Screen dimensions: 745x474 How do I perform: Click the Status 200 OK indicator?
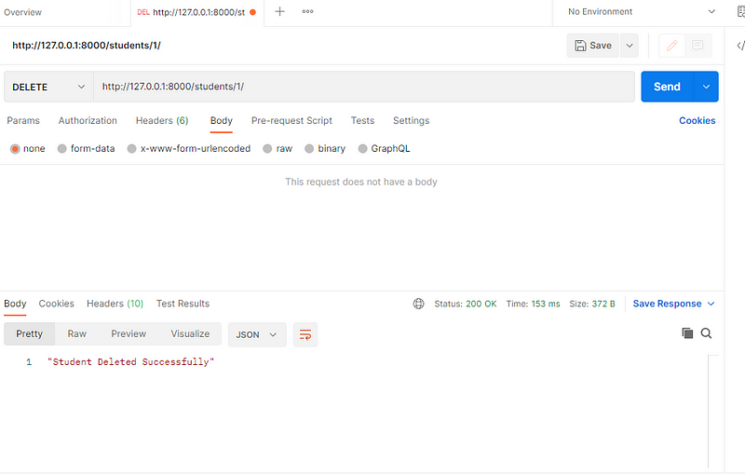click(465, 304)
